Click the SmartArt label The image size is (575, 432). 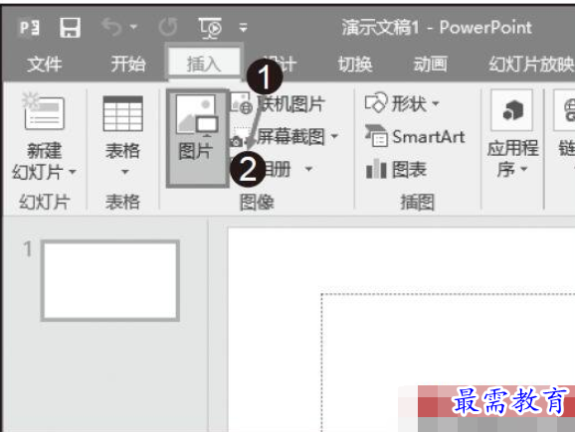click(x=429, y=137)
